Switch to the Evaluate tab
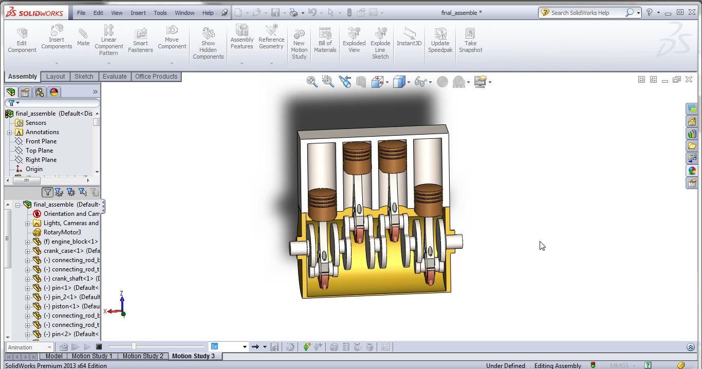This screenshot has width=702, height=369. [x=115, y=77]
